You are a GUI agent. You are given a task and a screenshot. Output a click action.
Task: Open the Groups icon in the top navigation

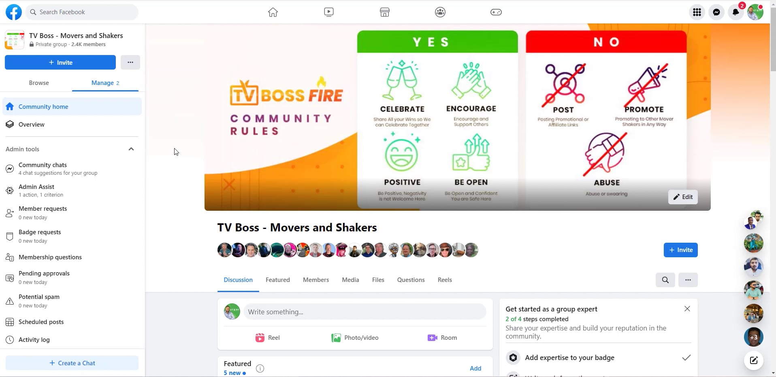pyautogui.click(x=440, y=12)
